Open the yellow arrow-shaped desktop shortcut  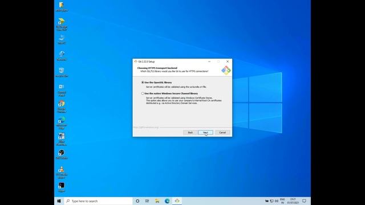tap(62, 24)
